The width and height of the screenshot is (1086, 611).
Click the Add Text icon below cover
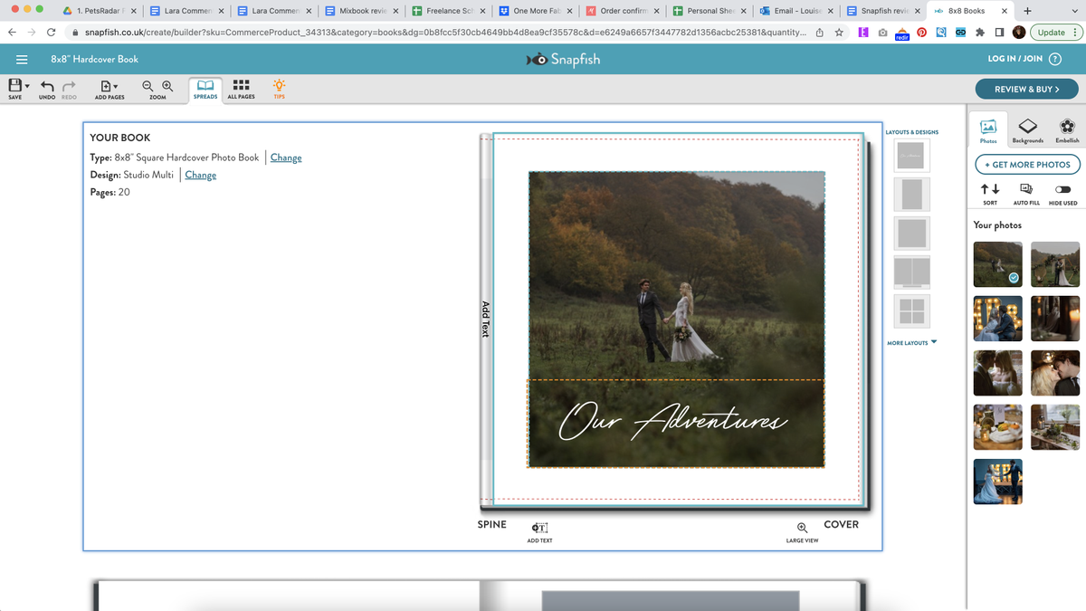(539, 528)
